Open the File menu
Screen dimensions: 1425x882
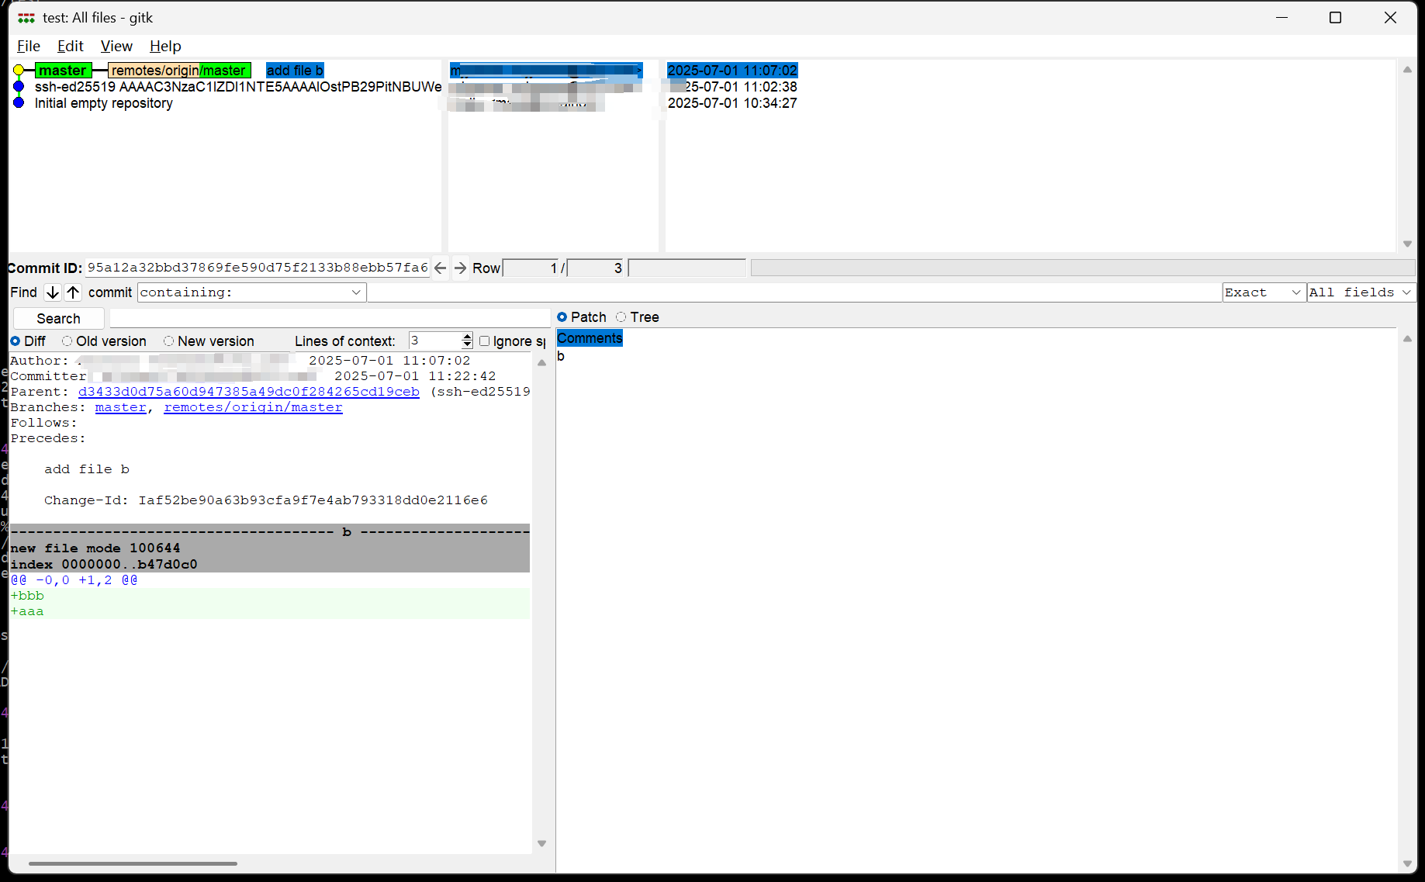point(28,46)
